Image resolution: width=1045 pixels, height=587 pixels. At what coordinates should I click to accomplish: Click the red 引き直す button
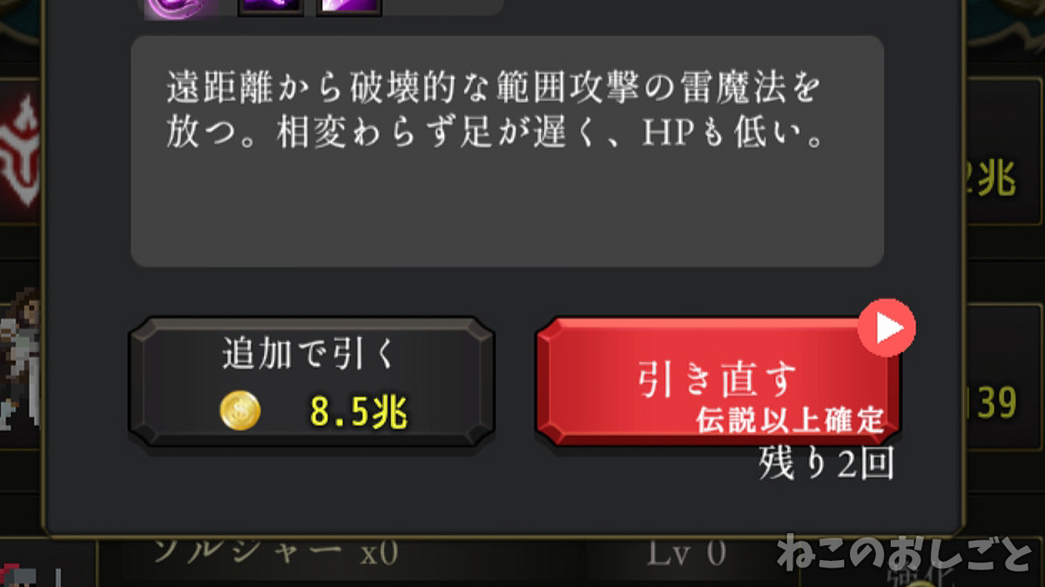718,381
